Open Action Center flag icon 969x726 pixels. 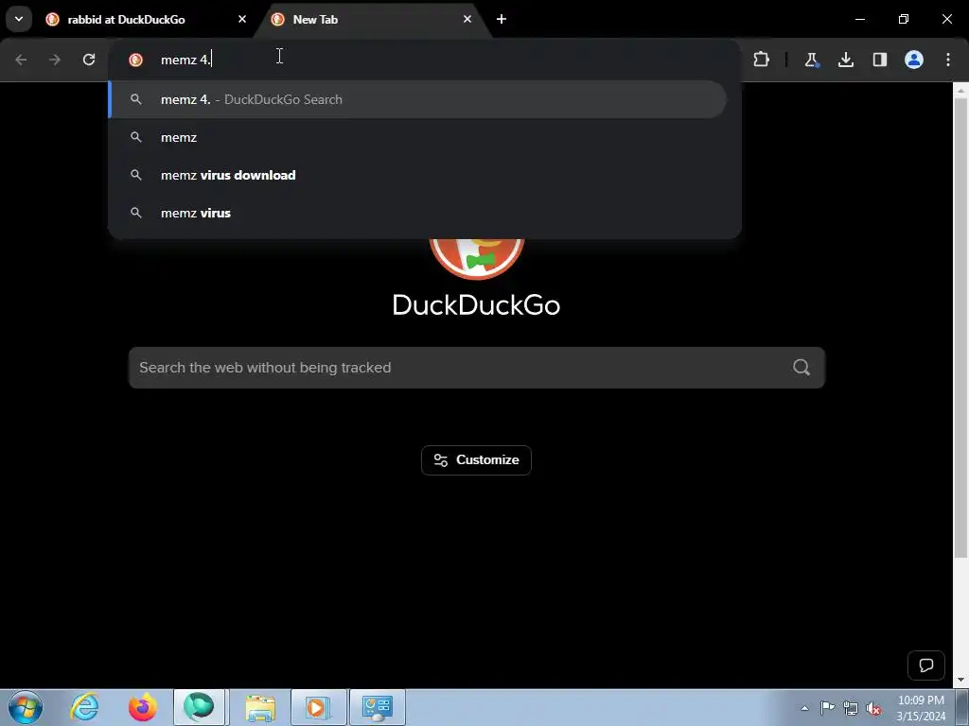(827, 708)
